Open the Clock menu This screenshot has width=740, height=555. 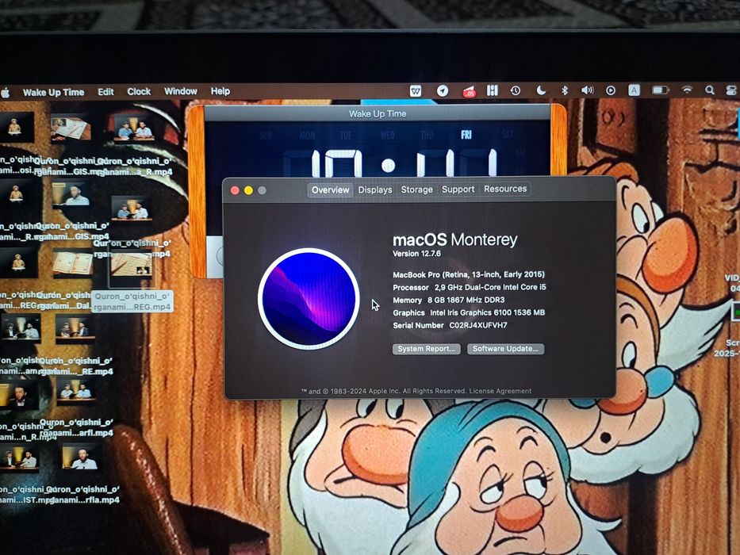click(139, 91)
